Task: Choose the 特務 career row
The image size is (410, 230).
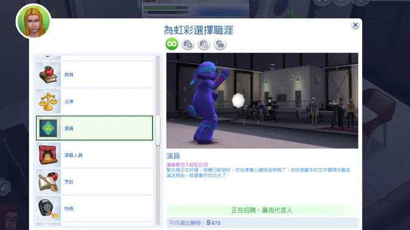Action: pos(94,208)
